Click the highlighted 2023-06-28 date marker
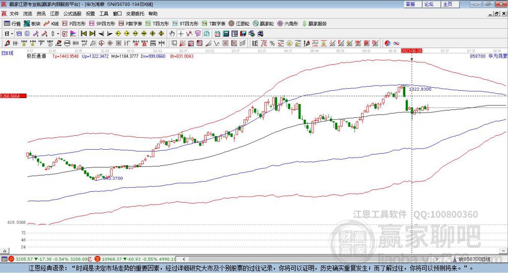 (411, 51)
